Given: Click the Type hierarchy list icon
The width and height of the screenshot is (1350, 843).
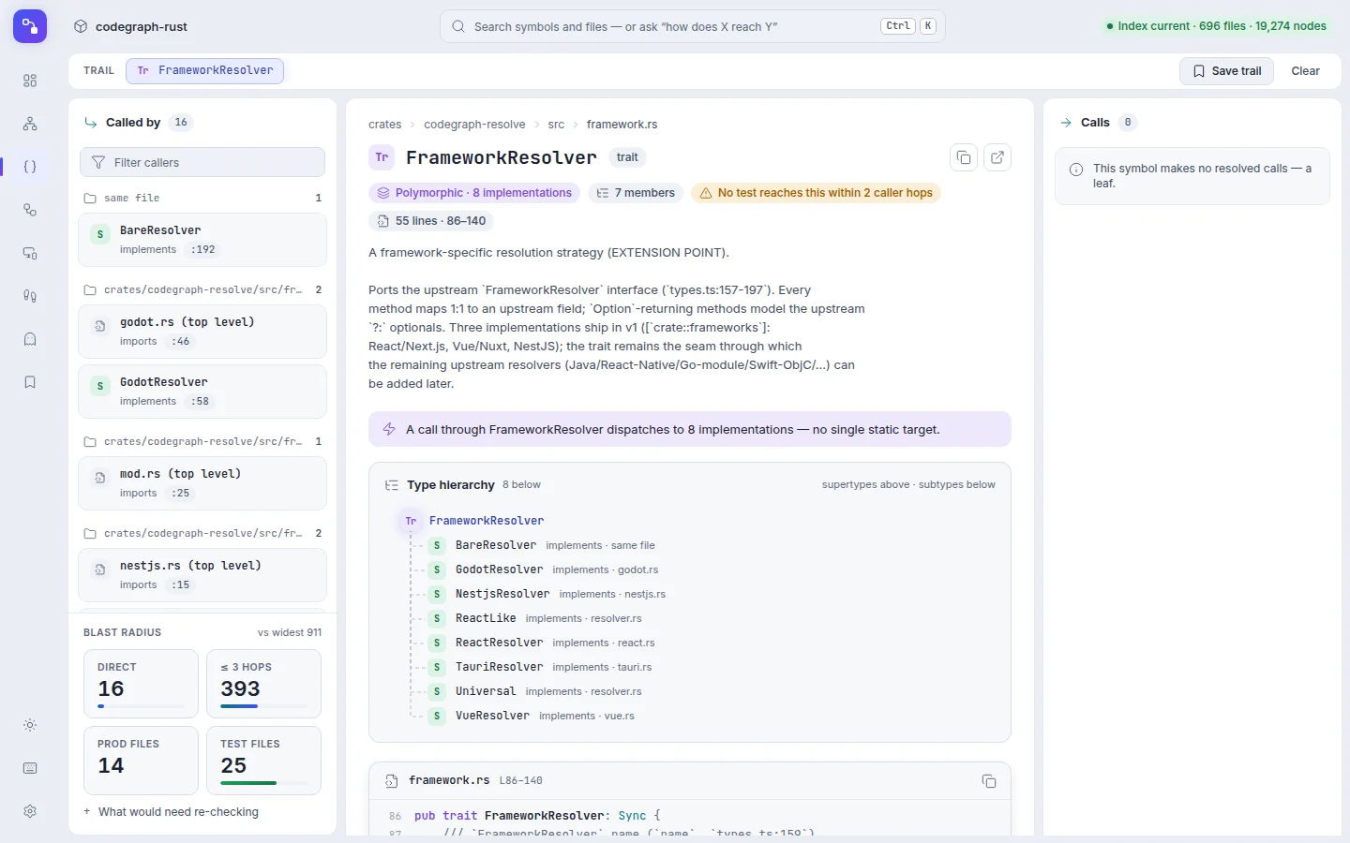Looking at the screenshot, I should [392, 485].
